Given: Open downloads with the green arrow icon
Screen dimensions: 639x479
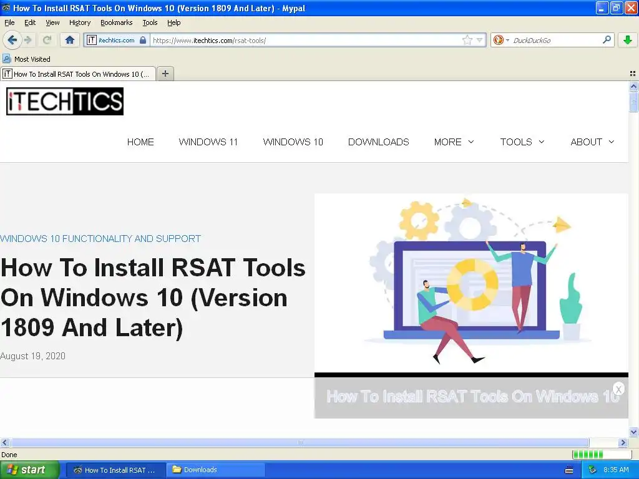Looking at the screenshot, I should 628,40.
